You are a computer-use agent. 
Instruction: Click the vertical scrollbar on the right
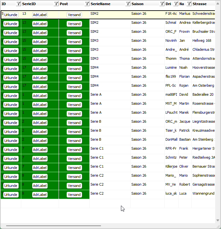(x=218, y=112)
